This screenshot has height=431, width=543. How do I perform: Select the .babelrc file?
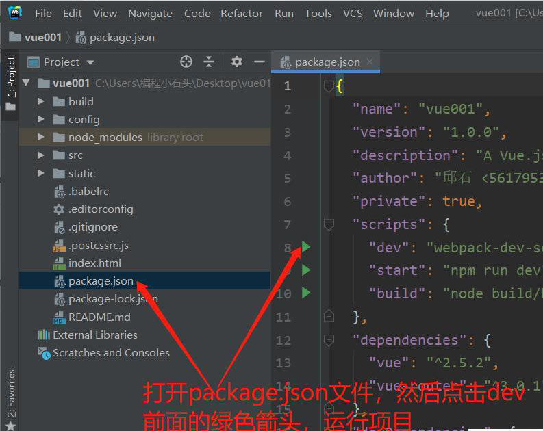[144, 192]
